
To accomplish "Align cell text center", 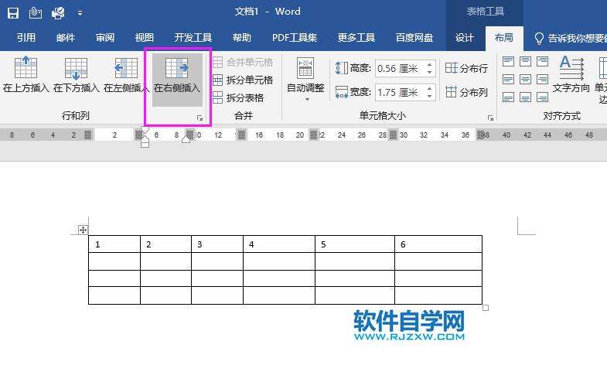I will 525,80.
